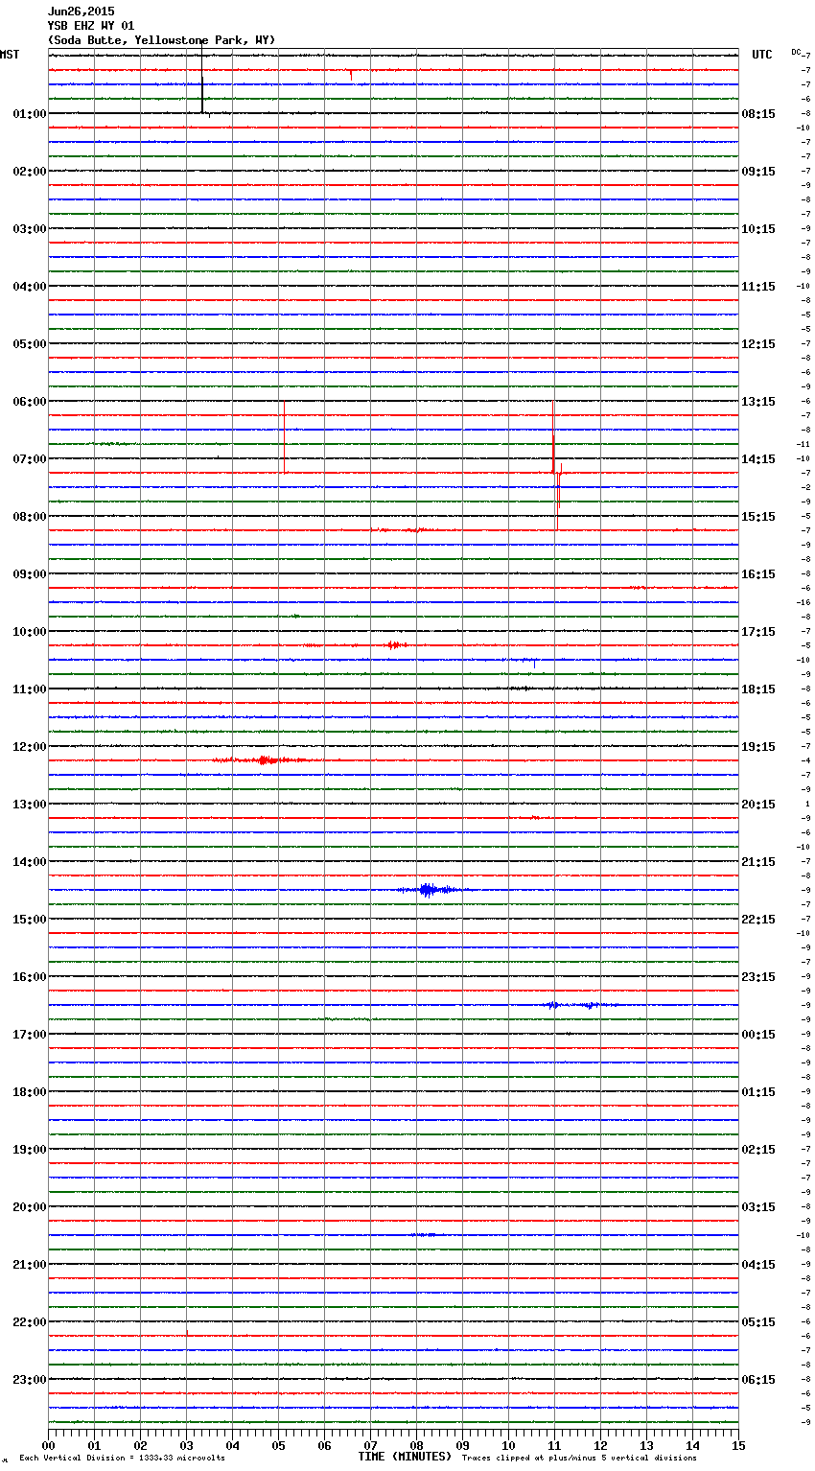
Task: Click the '15' minute tick label
Action: pos(738,1446)
